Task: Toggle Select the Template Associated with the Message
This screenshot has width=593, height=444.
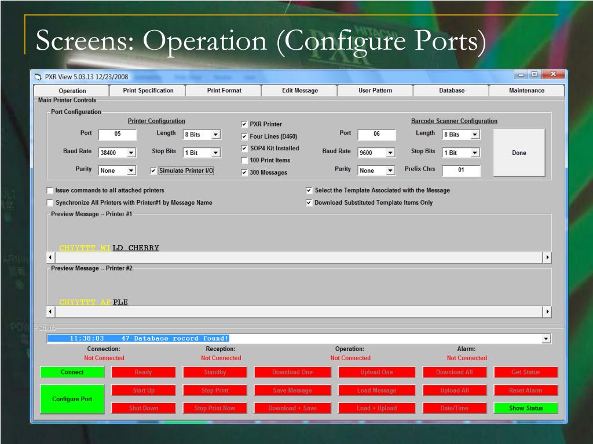Action: tap(309, 191)
